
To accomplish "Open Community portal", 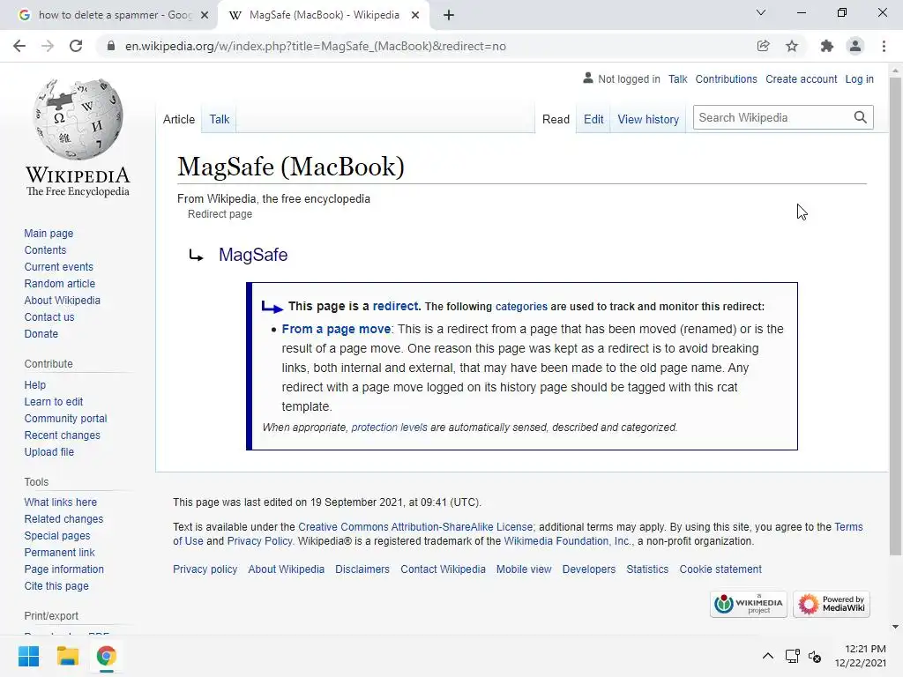I will tap(65, 418).
